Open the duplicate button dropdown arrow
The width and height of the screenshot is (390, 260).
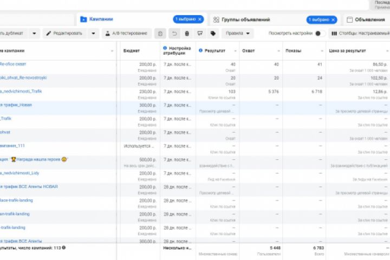tap(34, 34)
